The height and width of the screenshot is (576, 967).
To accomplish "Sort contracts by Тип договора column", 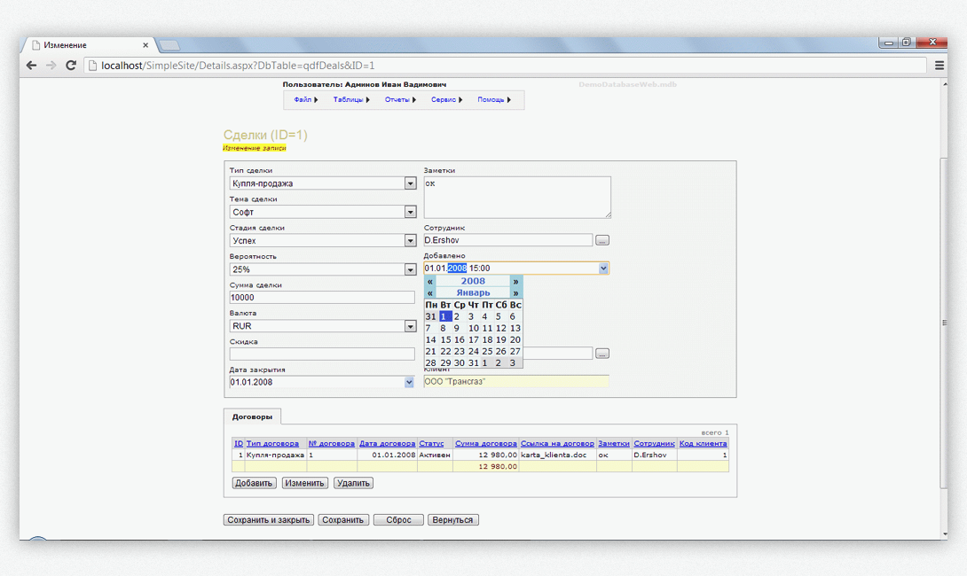I will tap(272, 444).
